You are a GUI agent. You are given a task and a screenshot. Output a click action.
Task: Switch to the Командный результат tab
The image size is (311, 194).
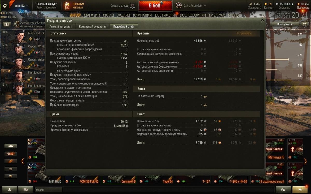(x=93, y=26)
